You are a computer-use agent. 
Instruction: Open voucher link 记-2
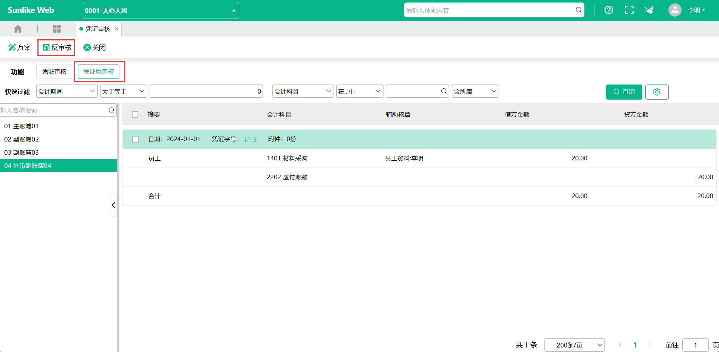click(250, 139)
